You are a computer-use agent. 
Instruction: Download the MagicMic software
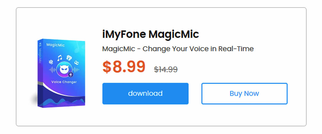tap(145, 94)
